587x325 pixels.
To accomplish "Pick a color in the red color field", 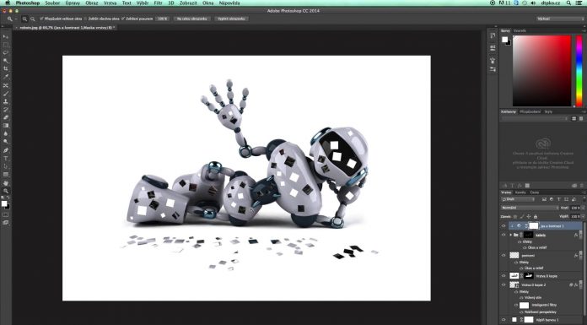I will [541, 71].
